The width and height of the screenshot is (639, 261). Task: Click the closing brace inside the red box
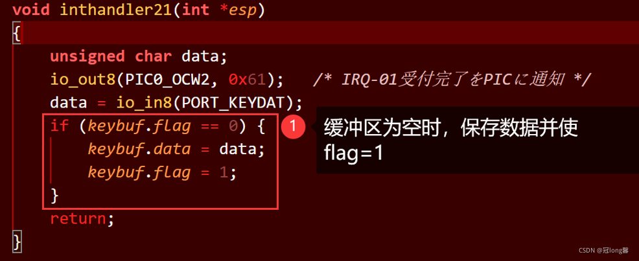tap(54, 196)
